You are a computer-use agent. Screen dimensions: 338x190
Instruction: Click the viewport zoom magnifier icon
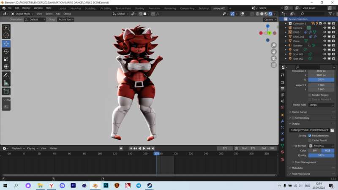click(273, 45)
